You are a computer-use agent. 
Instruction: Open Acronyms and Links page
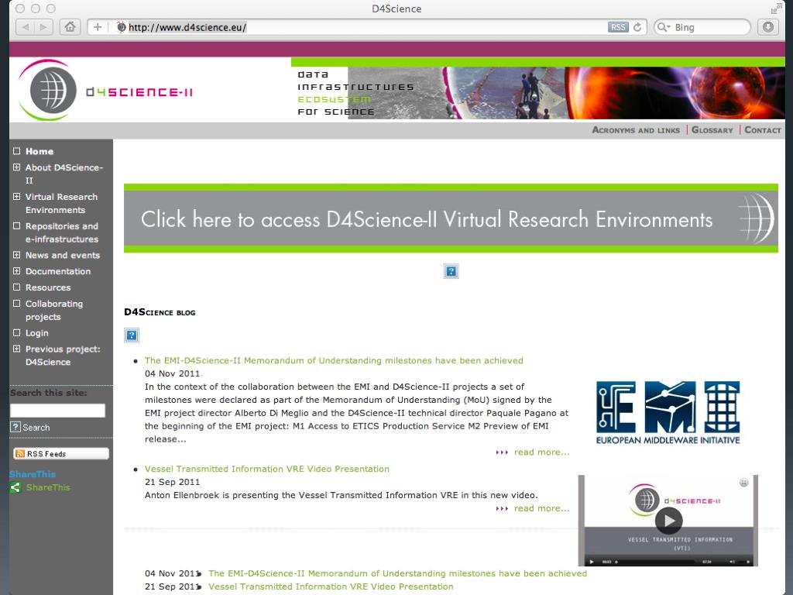click(636, 130)
